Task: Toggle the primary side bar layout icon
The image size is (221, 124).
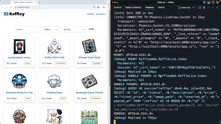Action: click(204, 2)
